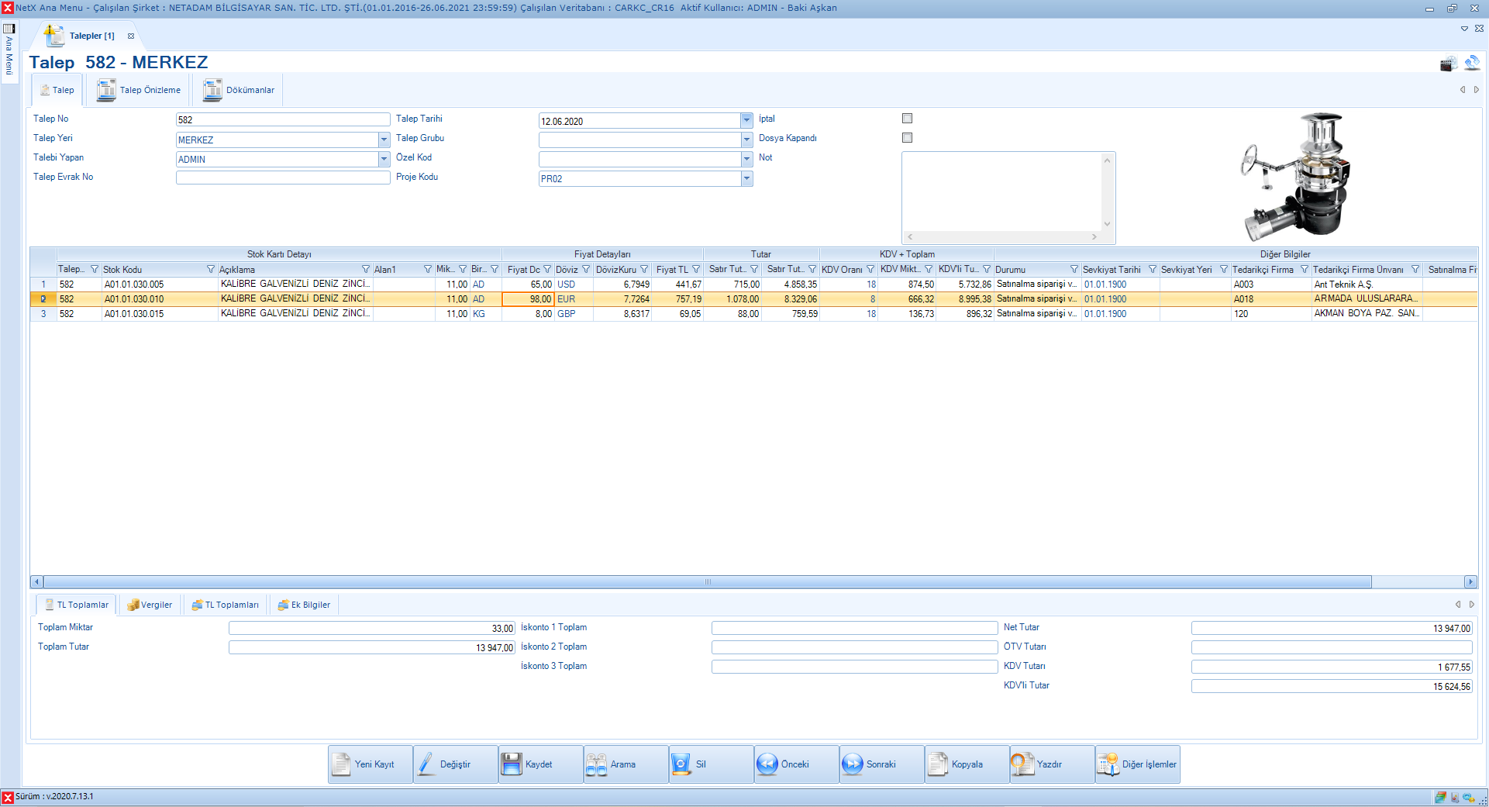Screen dimensions: 1489x807
Task: Click the Talep Evrak No input field
Action: pos(283,178)
